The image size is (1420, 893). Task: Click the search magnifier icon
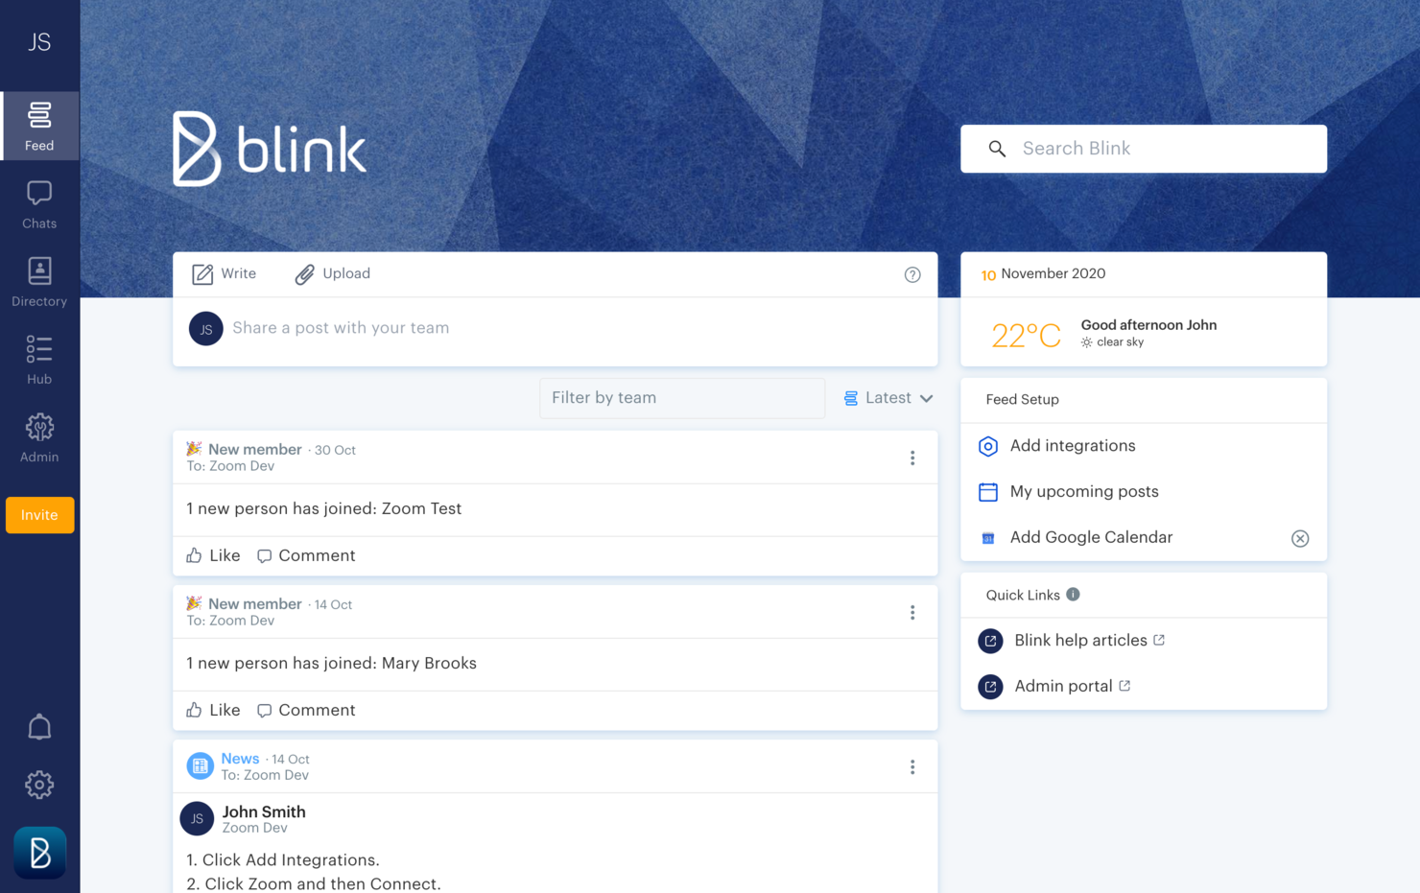pyautogui.click(x=997, y=149)
